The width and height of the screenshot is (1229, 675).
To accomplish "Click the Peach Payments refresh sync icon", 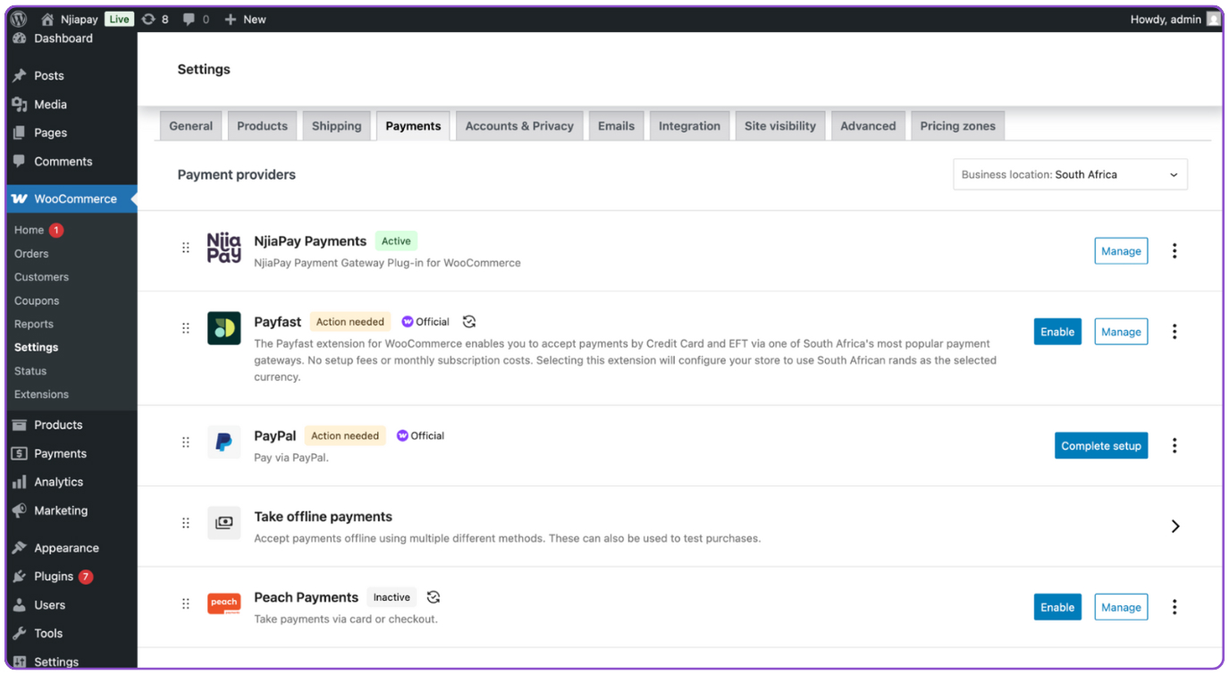I will pyautogui.click(x=434, y=597).
